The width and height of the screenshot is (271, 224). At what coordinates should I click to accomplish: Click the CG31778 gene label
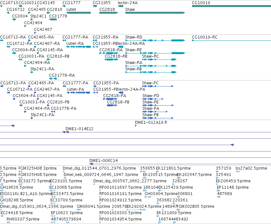[x=58, y=16]
